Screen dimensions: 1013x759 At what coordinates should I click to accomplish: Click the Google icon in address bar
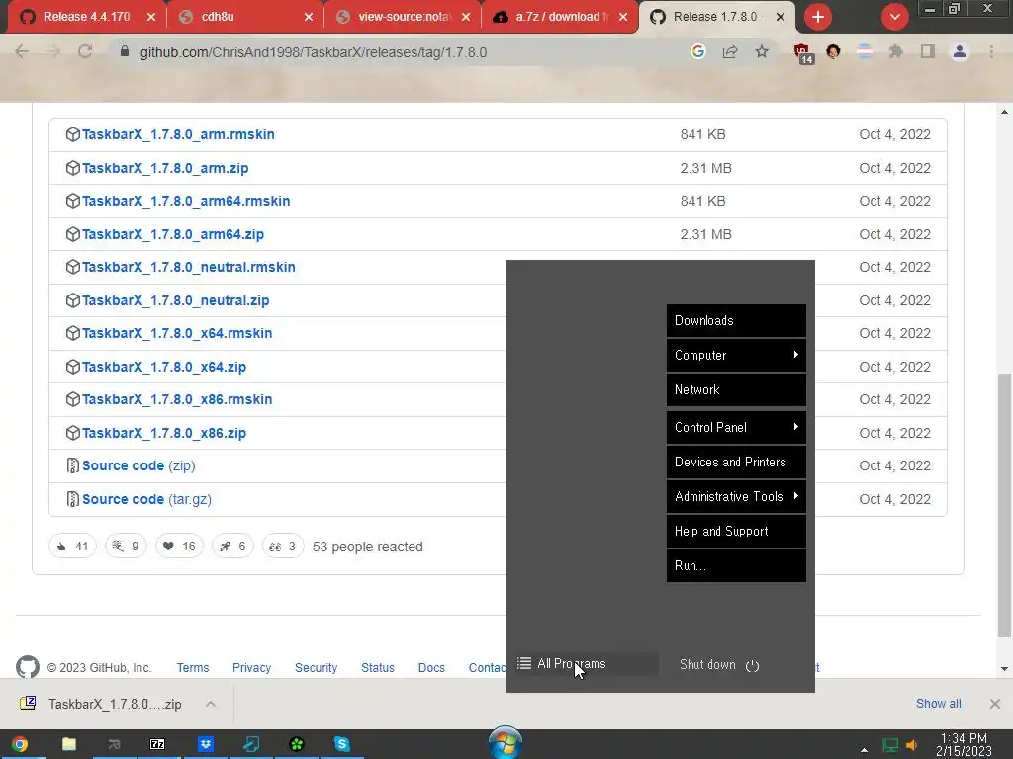click(x=697, y=51)
